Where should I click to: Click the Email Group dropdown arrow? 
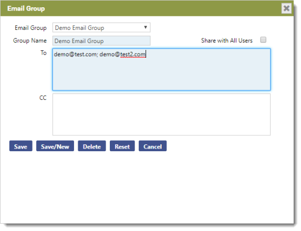point(146,27)
